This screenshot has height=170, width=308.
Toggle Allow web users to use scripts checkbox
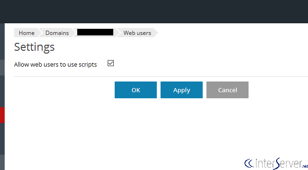click(x=110, y=63)
